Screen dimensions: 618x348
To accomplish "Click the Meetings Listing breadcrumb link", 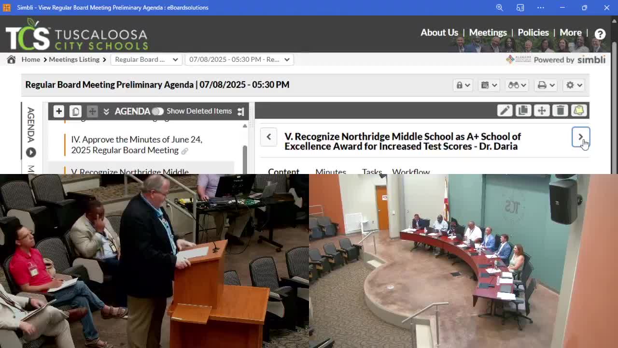I will pyautogui.click(x=74, y=59).
